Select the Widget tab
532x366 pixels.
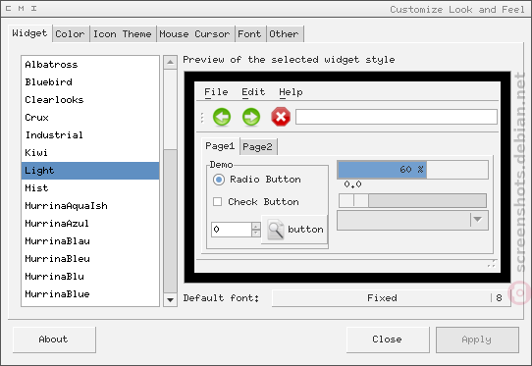(x=29, y=33)
